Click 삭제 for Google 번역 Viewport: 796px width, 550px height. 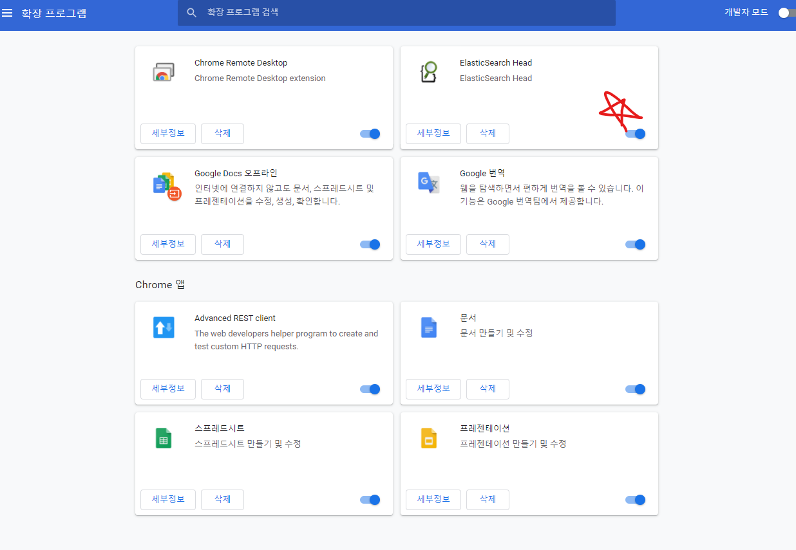click(x=488, y=244)
